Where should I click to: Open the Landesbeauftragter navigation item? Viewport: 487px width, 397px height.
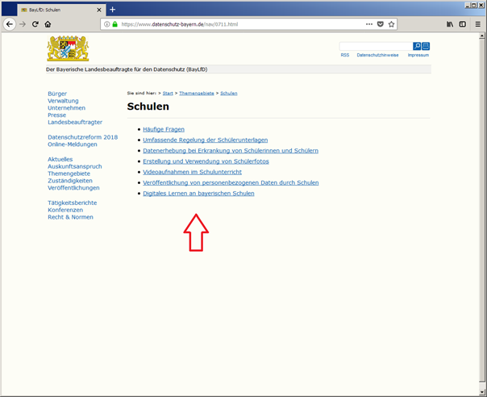click(75, 122)
